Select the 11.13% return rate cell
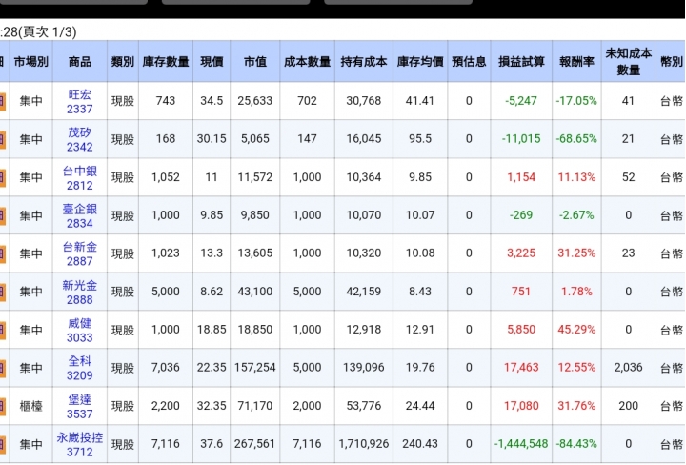Image resolution: width=686 pixels, height=465 pixels. point(576,177)
